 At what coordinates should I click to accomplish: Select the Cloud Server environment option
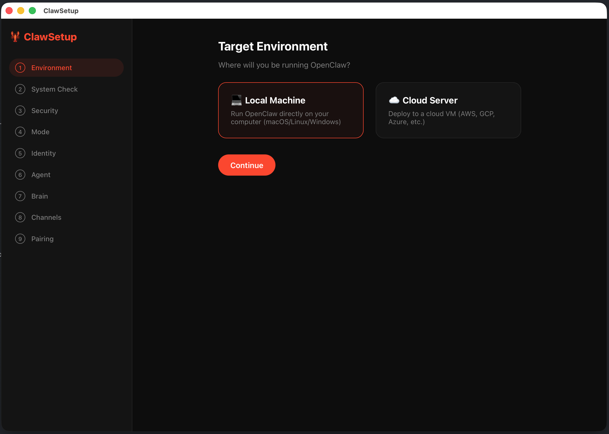click(448, 110)
